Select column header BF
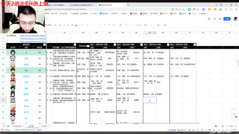 (150, 32)
